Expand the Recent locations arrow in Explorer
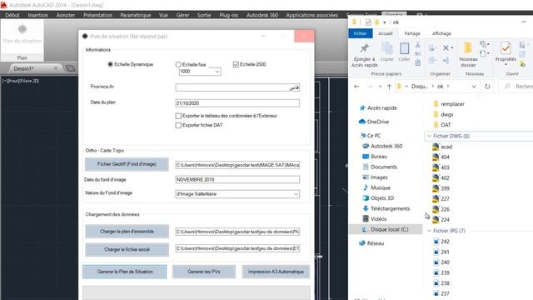This screenshot has width=533, height=300. (x=381, y=87)
